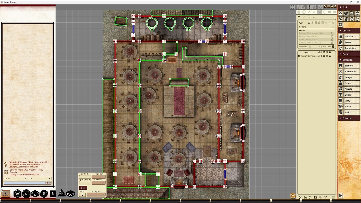
Task: Click the Roll DC input field
Action: (82, 195)
